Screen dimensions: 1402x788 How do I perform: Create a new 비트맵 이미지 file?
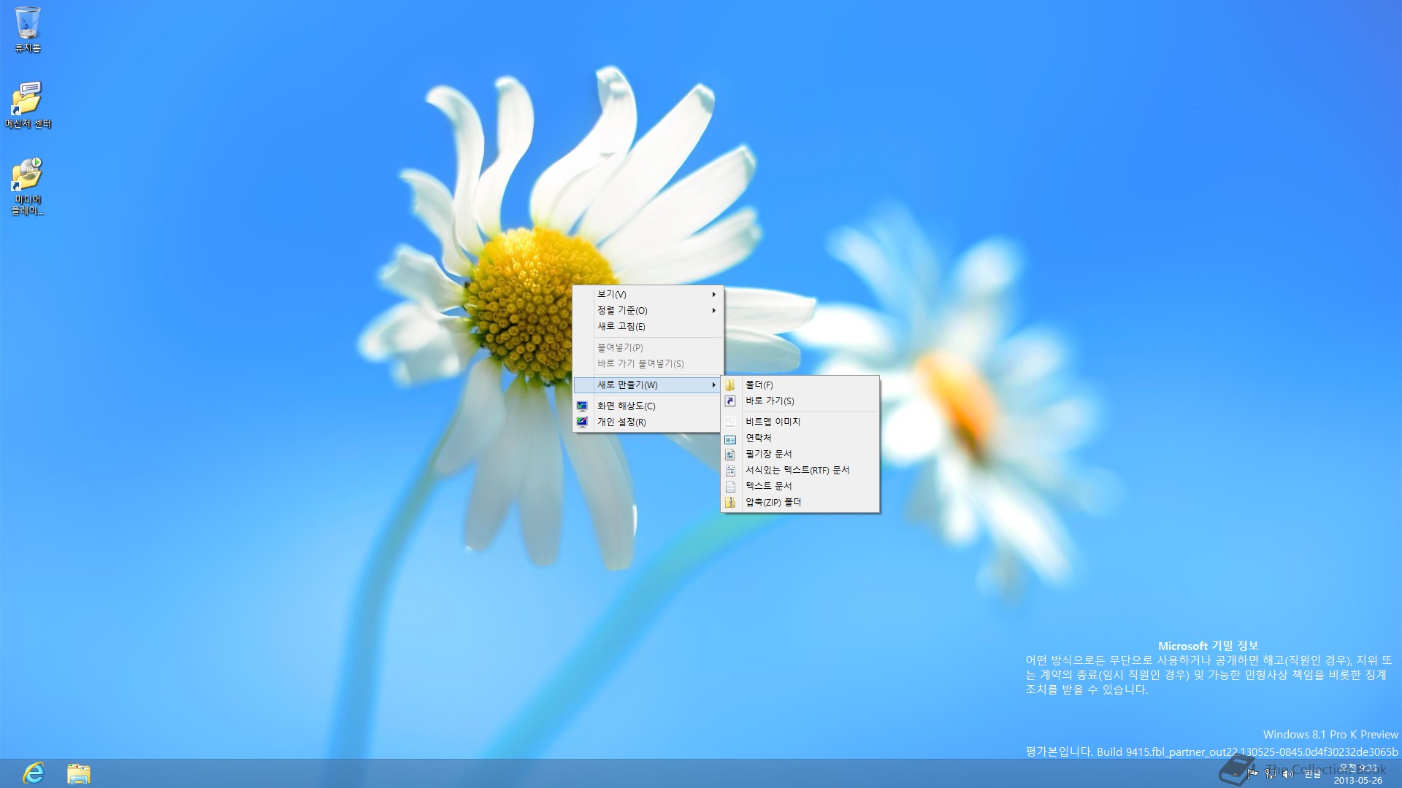point(800,422)
